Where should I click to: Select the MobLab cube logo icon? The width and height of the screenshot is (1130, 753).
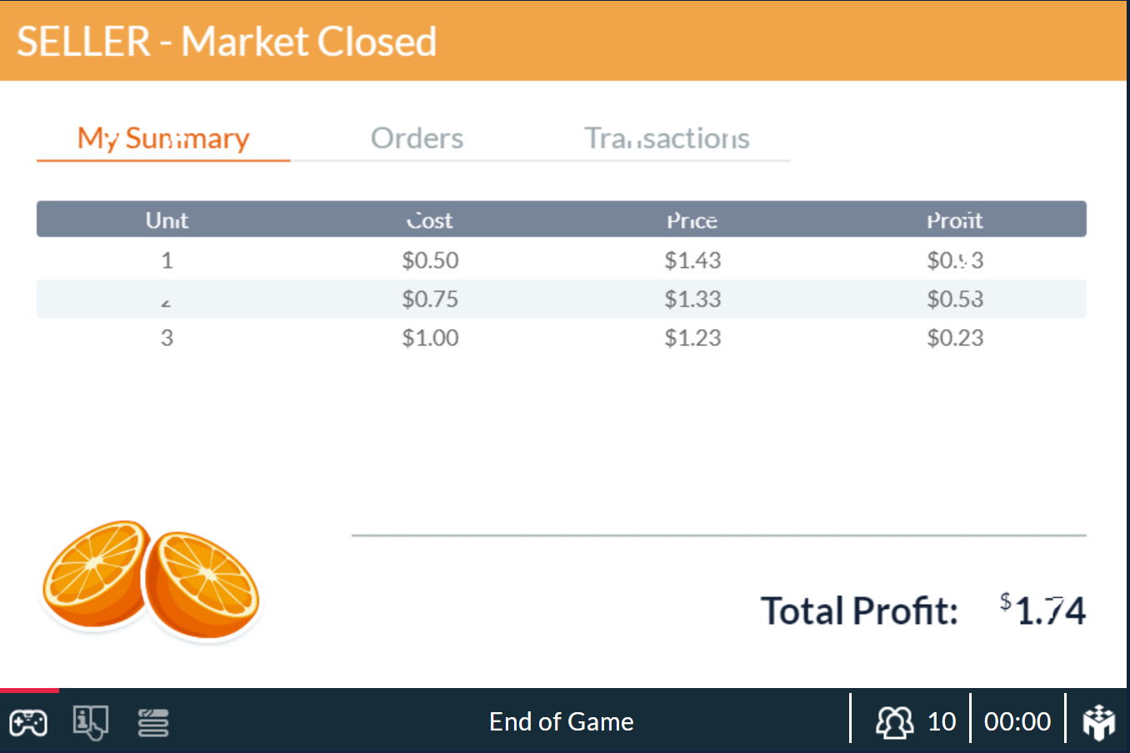pos(1100,720)
